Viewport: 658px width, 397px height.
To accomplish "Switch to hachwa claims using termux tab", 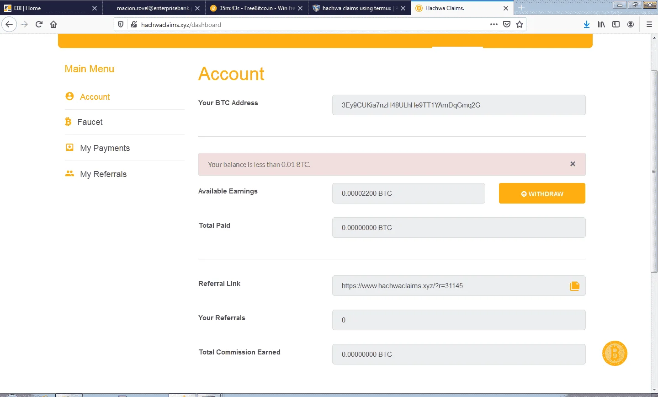I will point(359,8).
